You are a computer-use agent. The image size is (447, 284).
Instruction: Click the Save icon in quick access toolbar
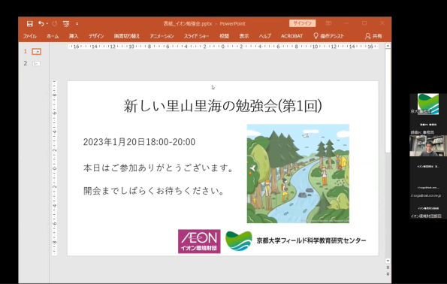click(x=29, y=24)
